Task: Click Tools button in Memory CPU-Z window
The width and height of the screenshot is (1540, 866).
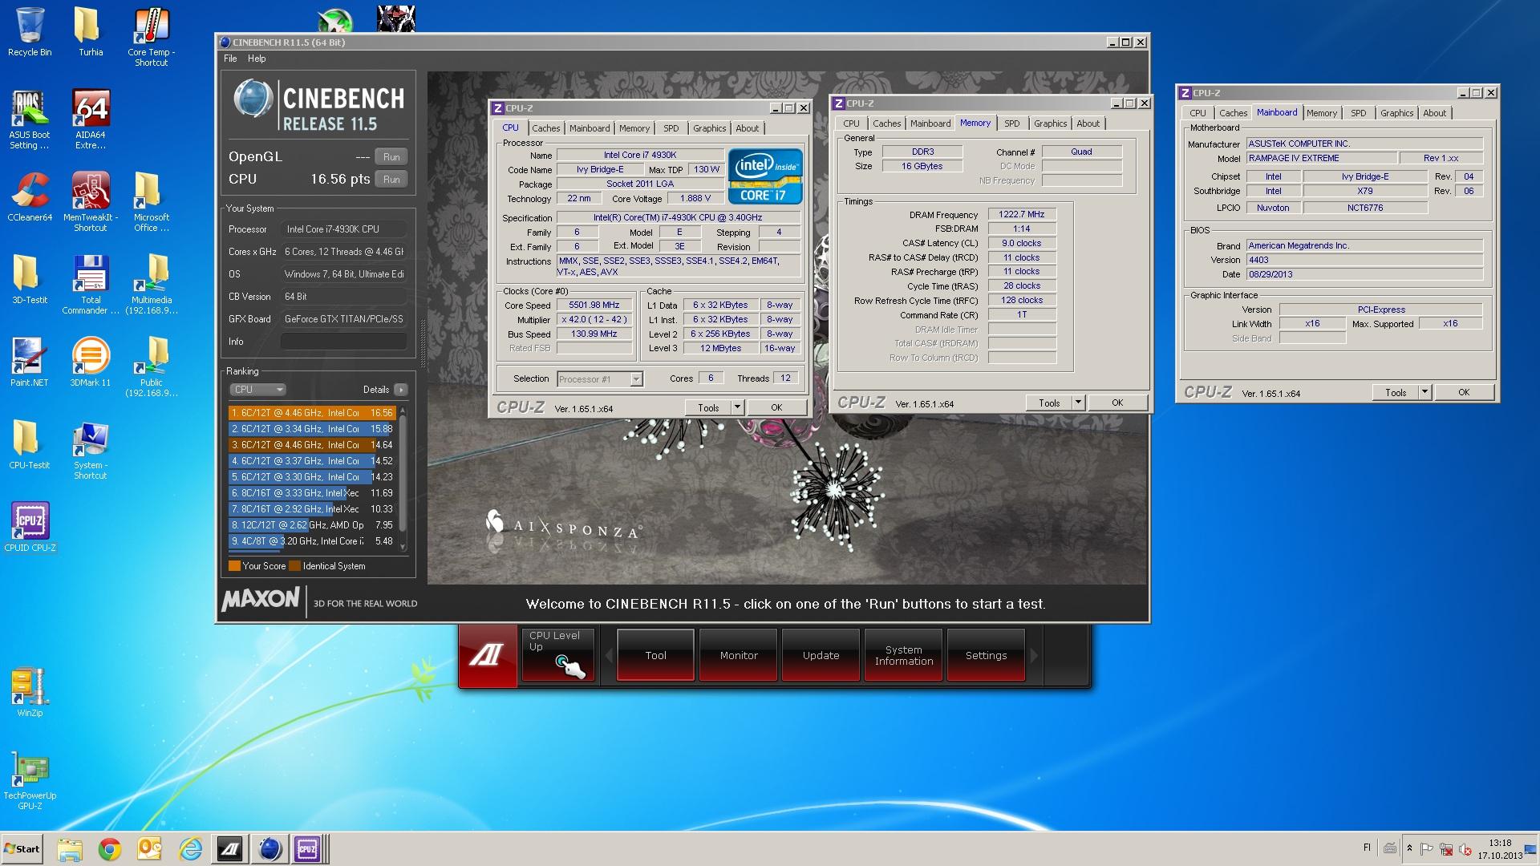Action: point(1049,403)
